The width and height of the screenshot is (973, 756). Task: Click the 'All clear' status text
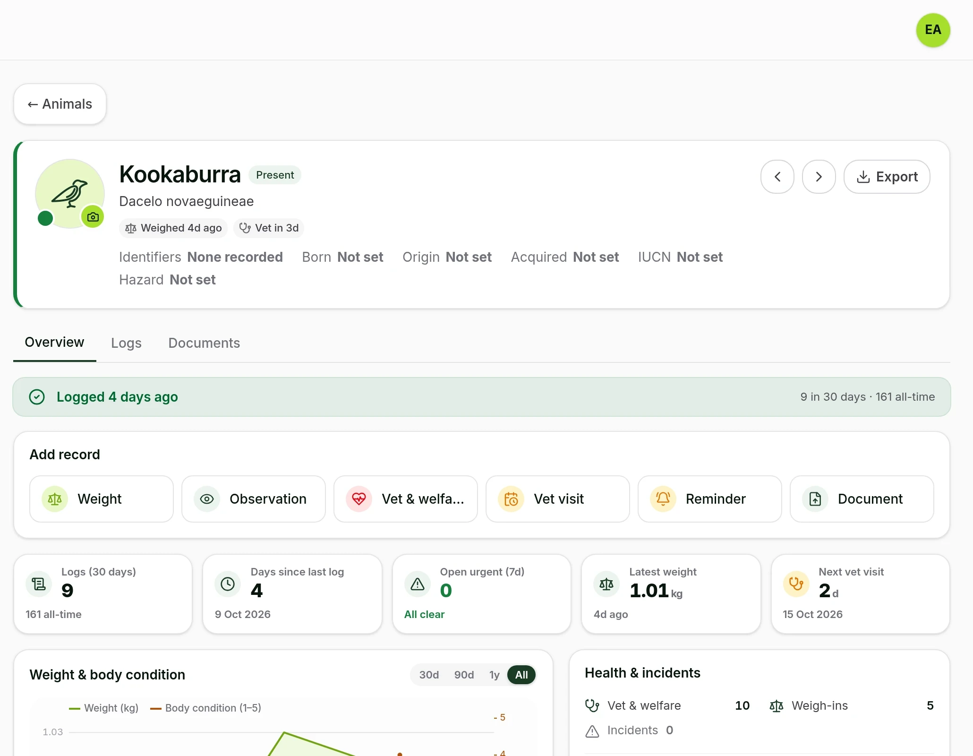424,614
